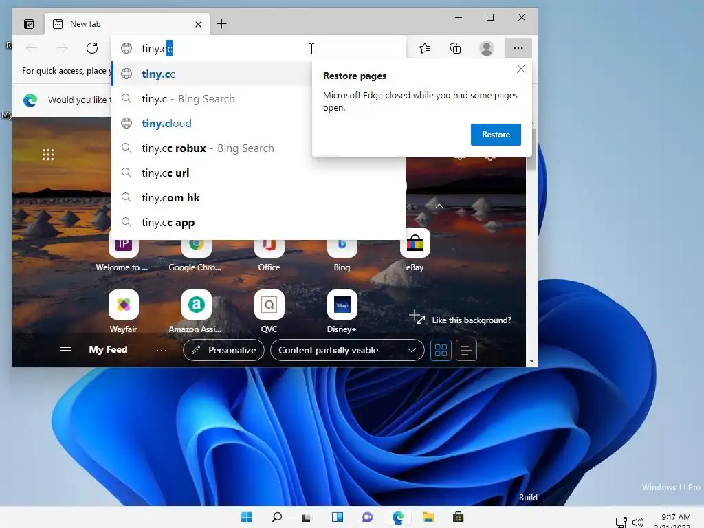
Task: Open Chat in taskbar
Action: tap(367, 517)
